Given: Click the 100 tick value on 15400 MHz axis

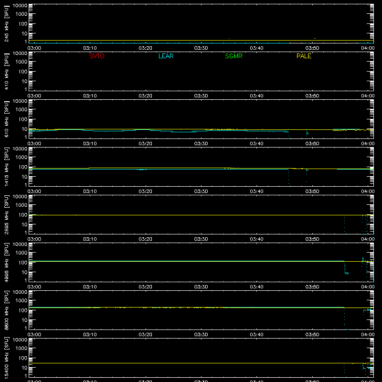Looking at the screenshot, I should (23, 358).
